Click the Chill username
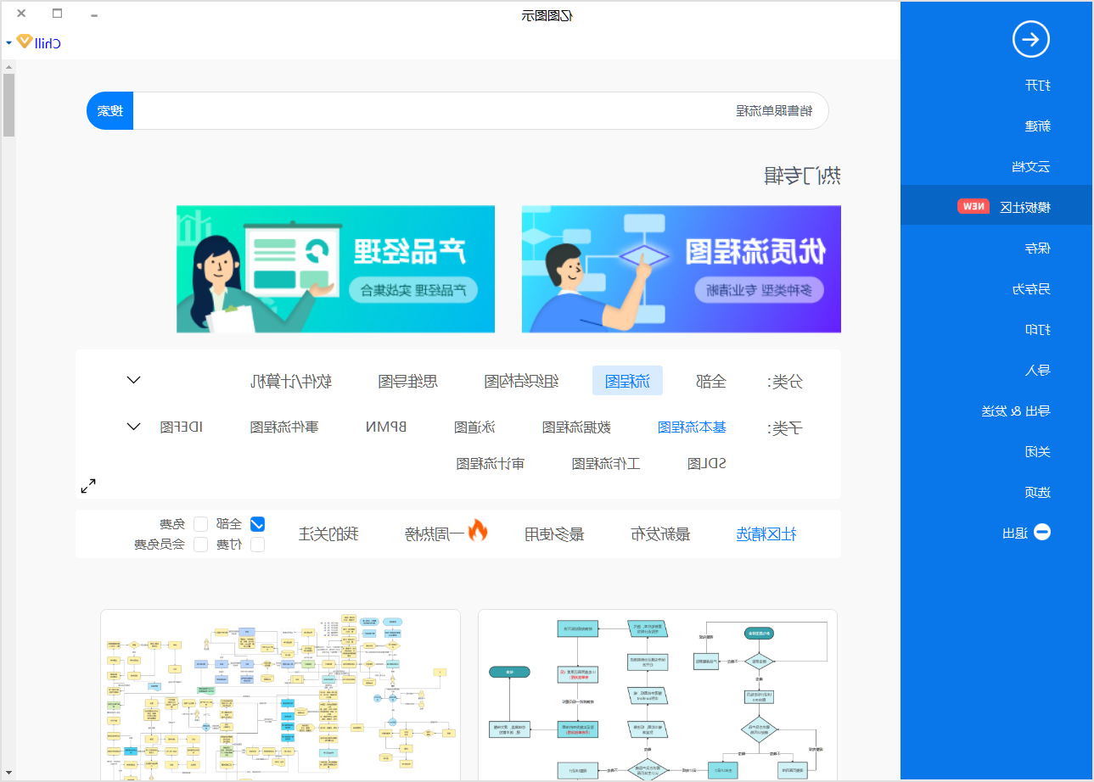Screen dimensions: 1094x782 [48, 42]
